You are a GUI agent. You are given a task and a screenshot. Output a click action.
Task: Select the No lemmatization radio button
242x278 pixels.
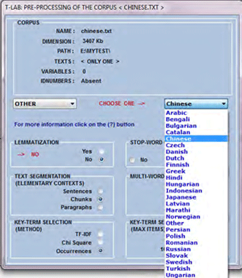[x=102, y=159]
